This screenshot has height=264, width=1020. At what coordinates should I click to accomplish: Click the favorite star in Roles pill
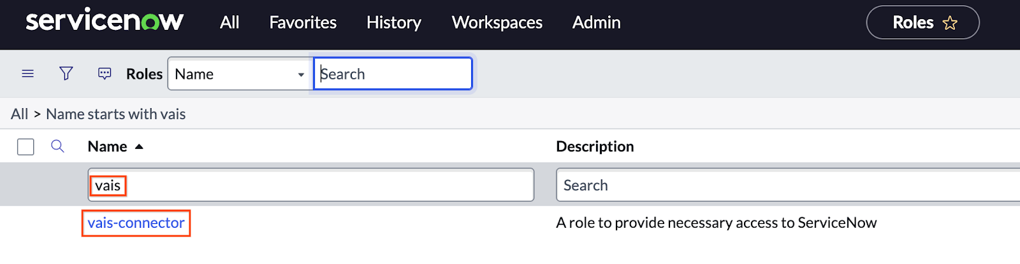point(950,23)
